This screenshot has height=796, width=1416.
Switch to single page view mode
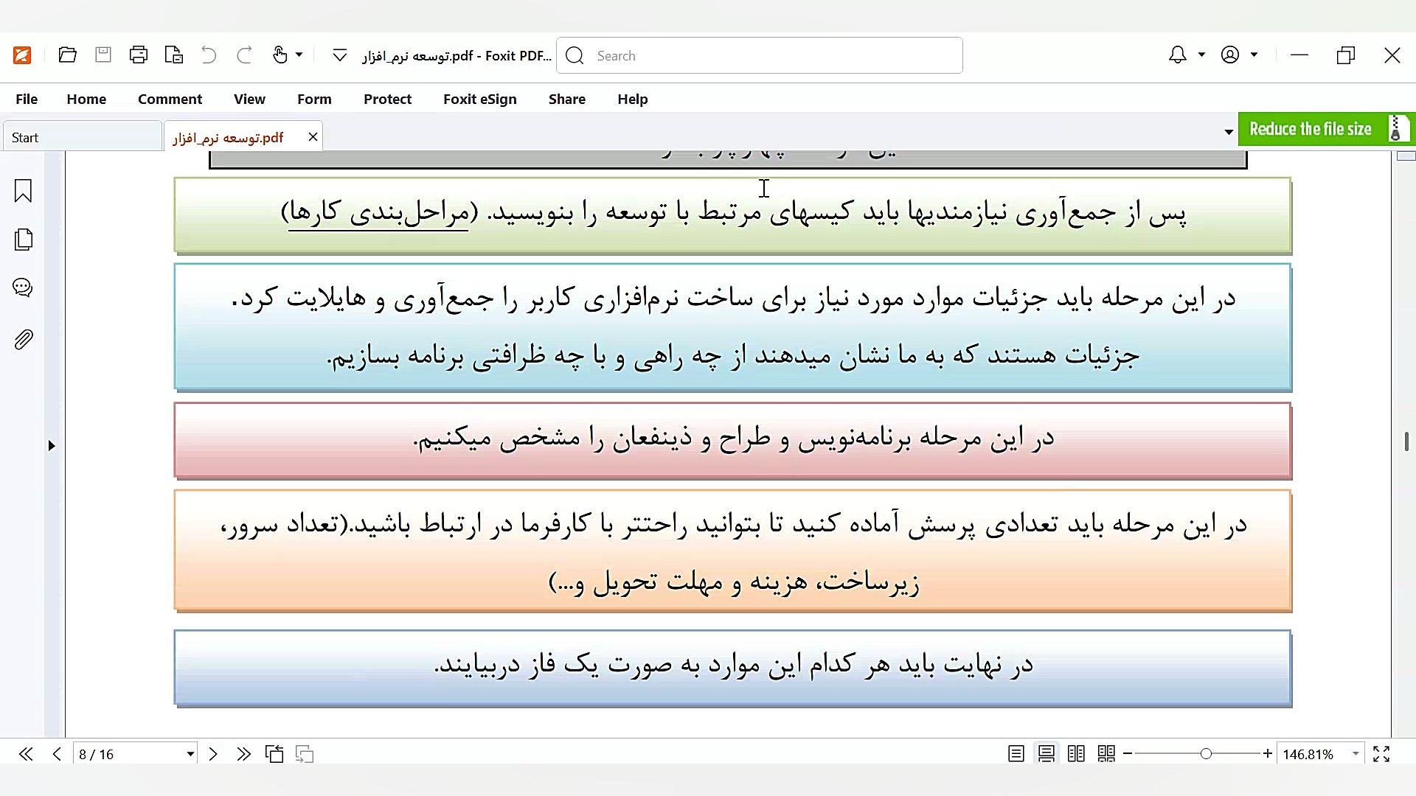1016,754
